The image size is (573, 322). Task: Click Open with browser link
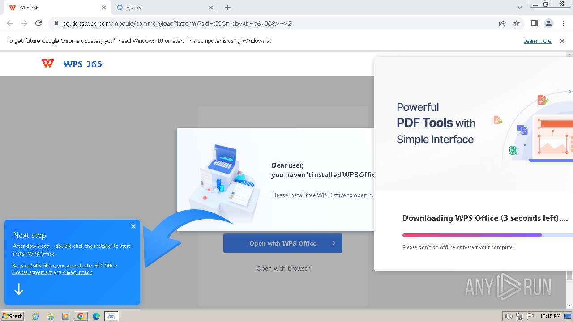283,268
